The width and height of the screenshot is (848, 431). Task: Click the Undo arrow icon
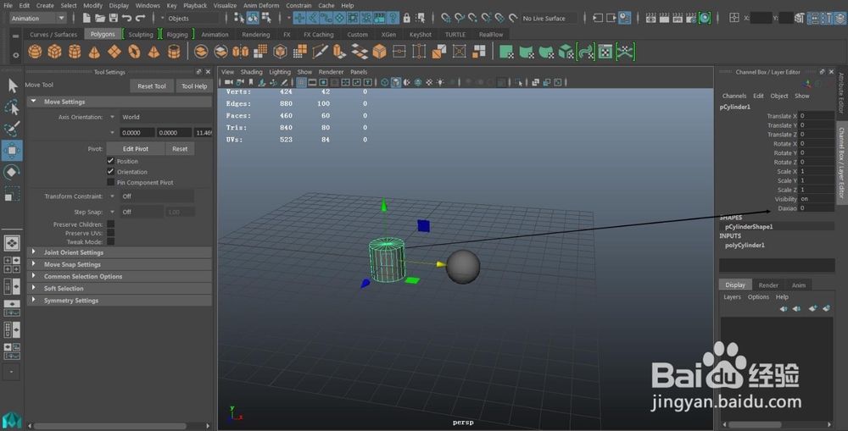click(126, 18)
